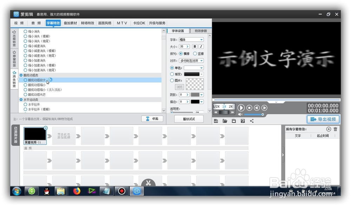Click the 导出视频 export button

click(323, 119)
